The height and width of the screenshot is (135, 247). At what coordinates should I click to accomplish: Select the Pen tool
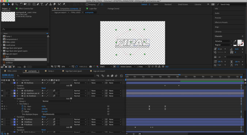point(38,4)
